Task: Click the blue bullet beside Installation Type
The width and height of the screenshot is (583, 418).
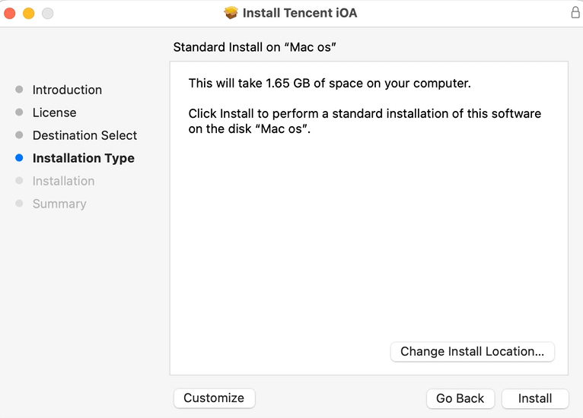Action: pos(19,158)
